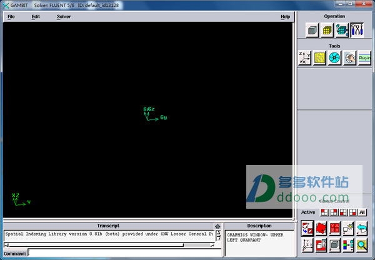Select the Mesh operation yellow cube icon
Screen dimensions: 375x260
(x=327, y=30)
